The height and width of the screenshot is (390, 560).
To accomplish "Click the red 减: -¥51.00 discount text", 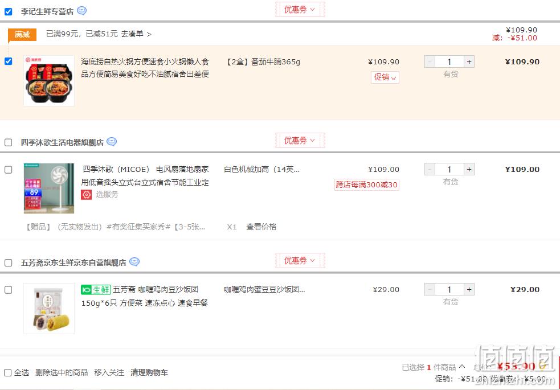I will 514,38.
